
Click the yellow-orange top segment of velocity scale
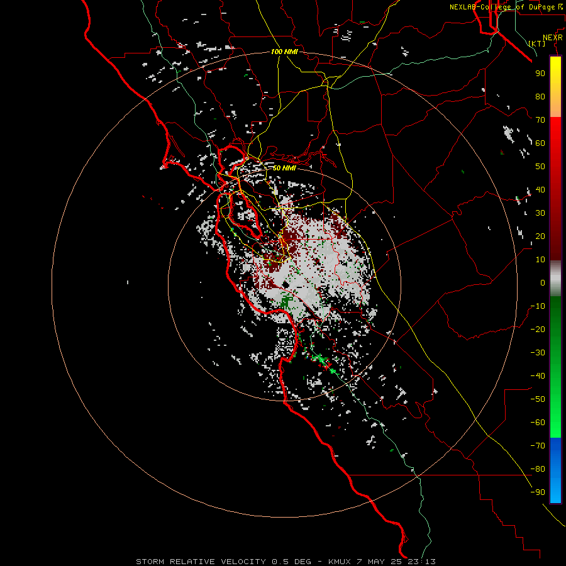coord(555,87)
